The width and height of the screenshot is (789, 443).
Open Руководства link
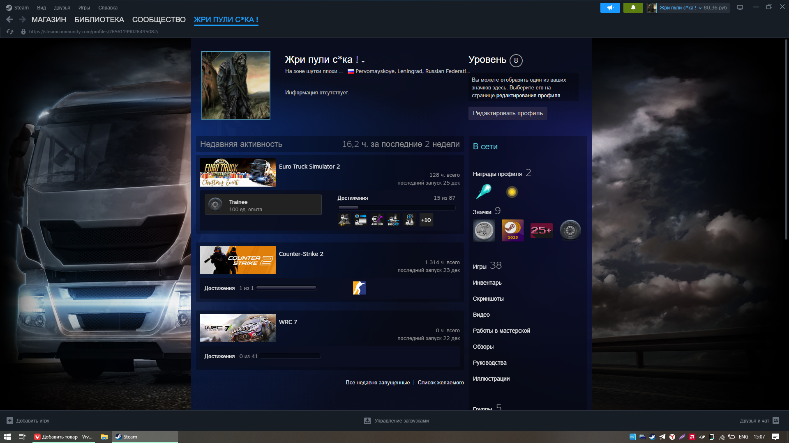click(x=489, y=363)
